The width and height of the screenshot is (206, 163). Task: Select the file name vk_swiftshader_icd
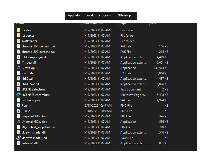coord(34,138)
